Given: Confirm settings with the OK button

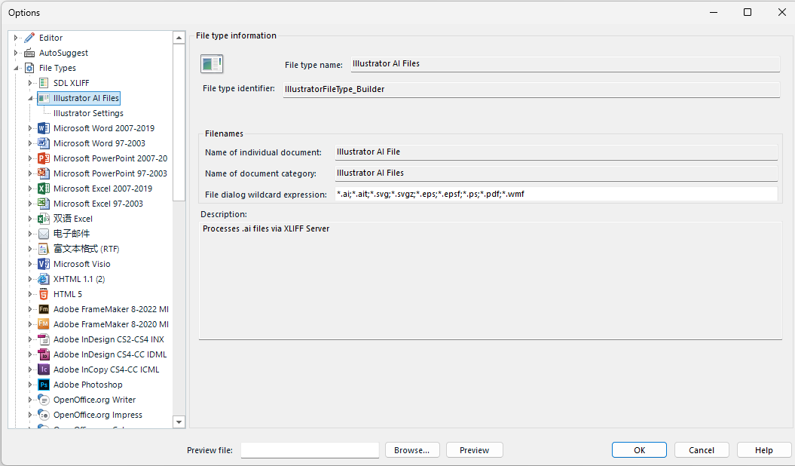Looking at the screenshot, I should [x=638, y=449].
